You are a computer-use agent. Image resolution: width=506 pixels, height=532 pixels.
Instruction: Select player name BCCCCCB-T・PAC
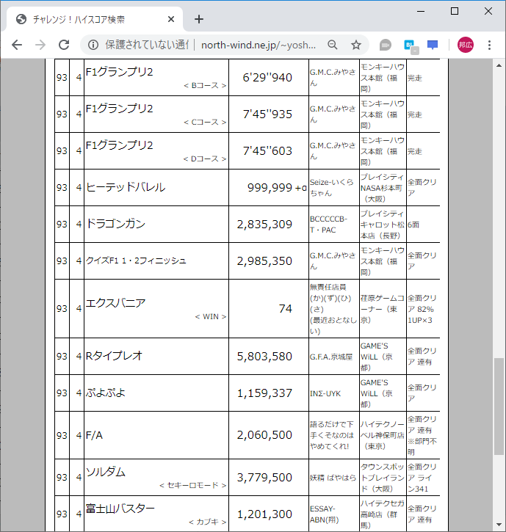(328, 225)
